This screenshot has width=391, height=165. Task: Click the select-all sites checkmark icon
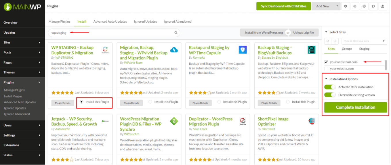328,41
